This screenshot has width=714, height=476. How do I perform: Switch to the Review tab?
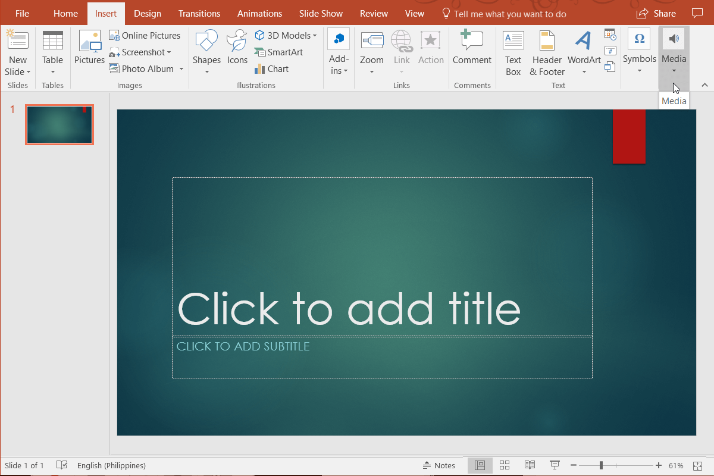[374, 13]
